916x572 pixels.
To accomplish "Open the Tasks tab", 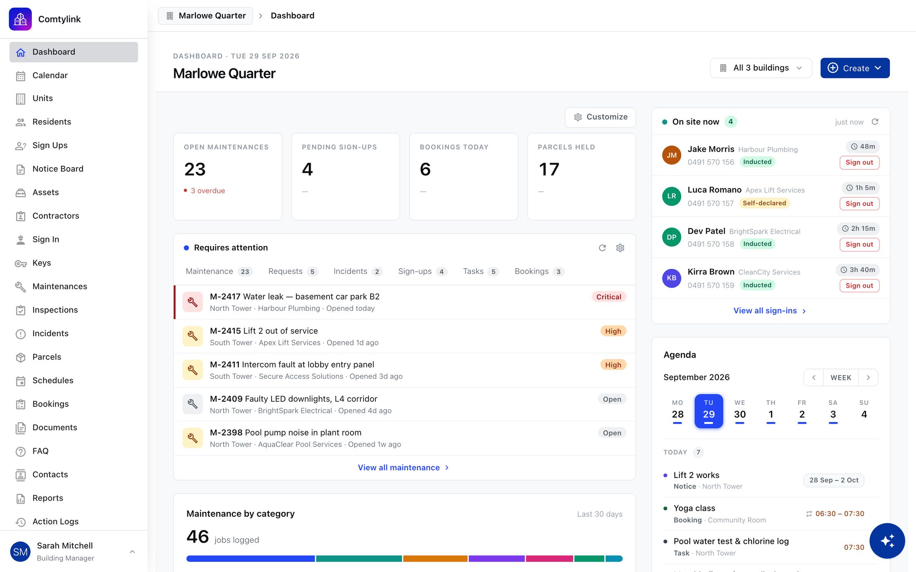I will [x=481, y=271].
